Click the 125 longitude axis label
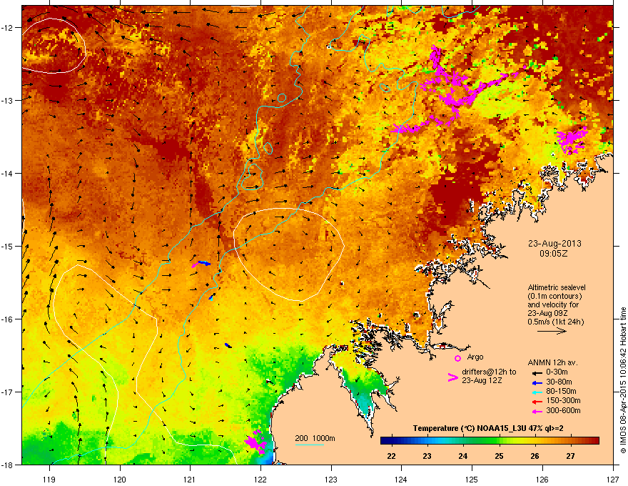 pos(472,479)
